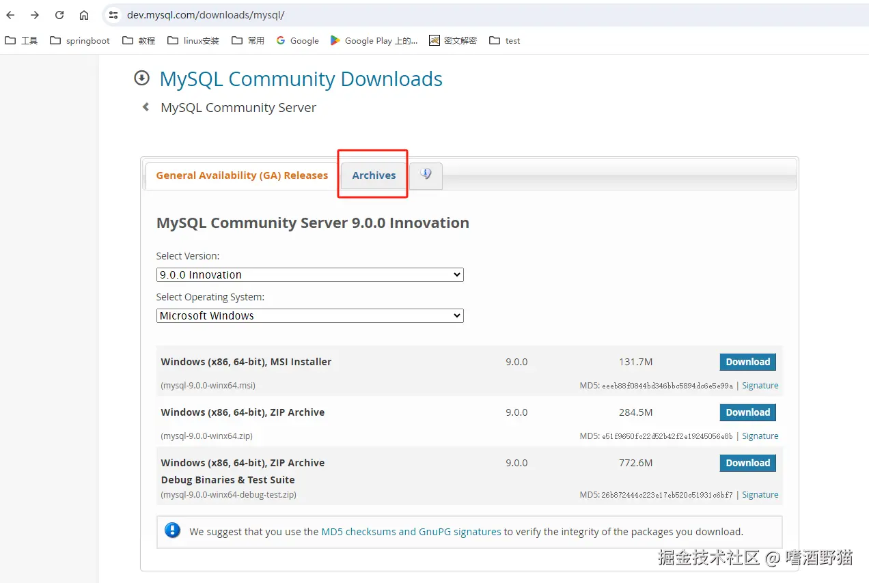Click the browser back arrow
This screenshot has width=869, height=583.
coord(10,15)
